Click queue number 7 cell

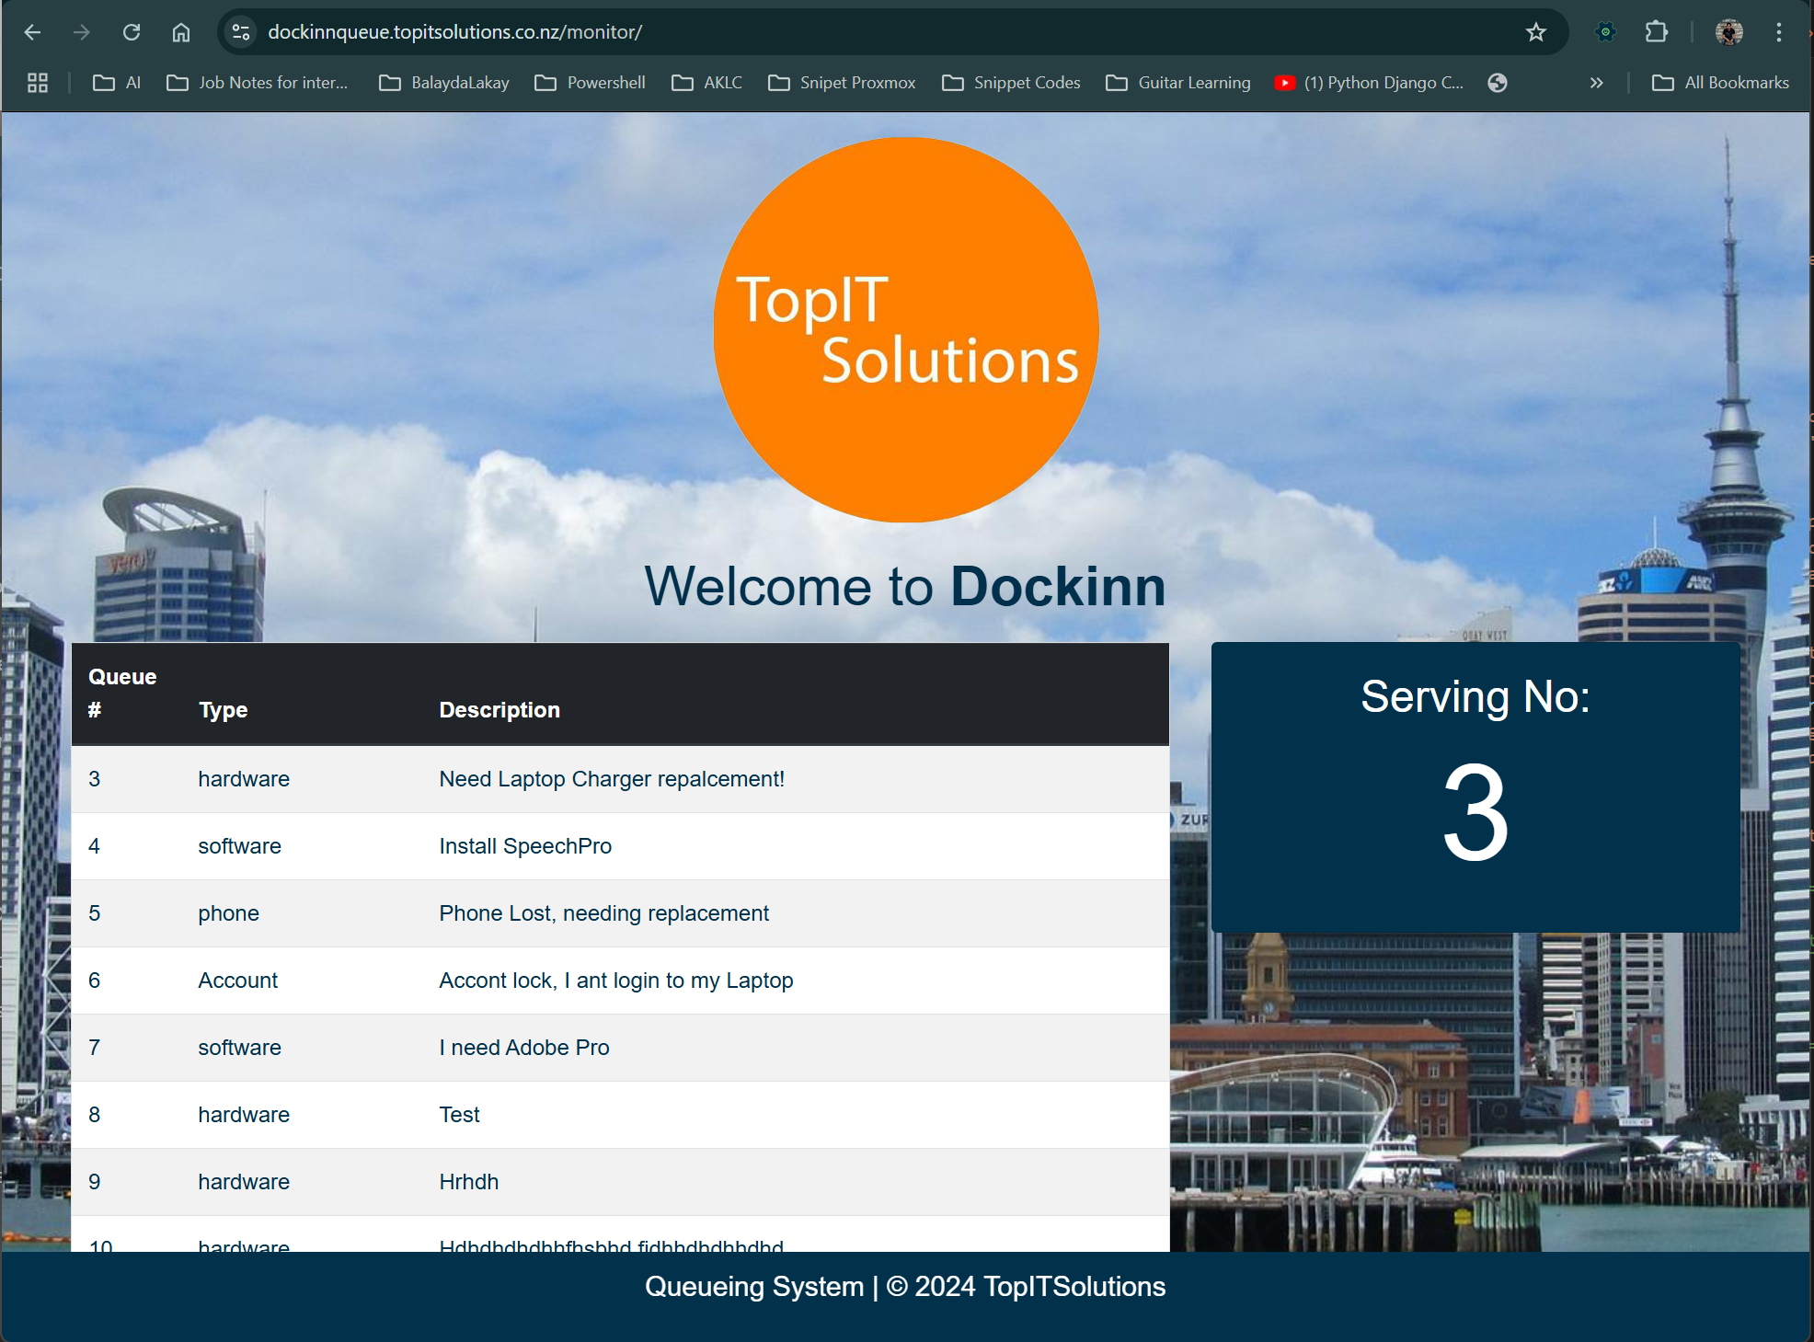(94, 1048)
